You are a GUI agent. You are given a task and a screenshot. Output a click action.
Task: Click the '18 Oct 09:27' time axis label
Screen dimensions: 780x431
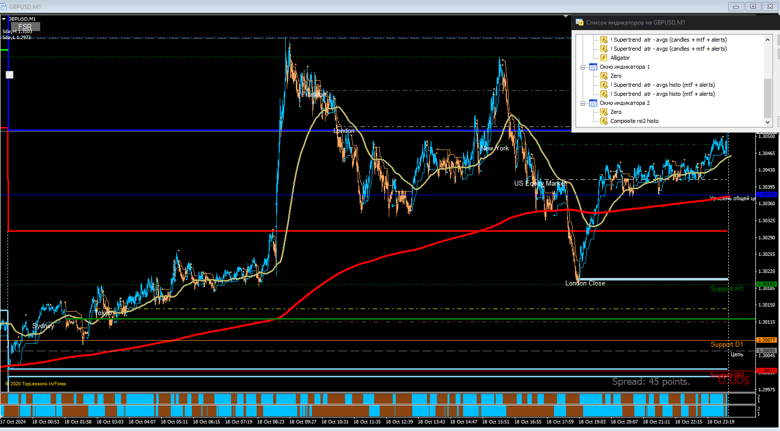click(303, 422)
